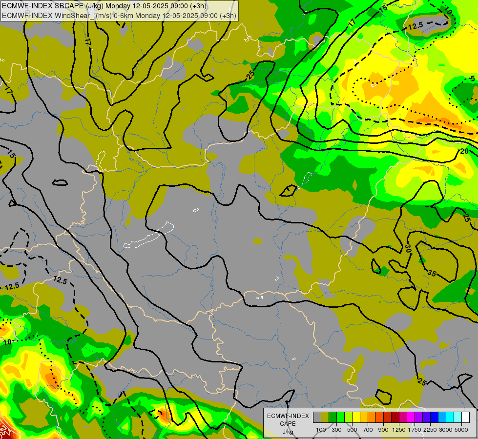Click the 12.5 label inside the closed dashed oval
478x439 pixels.
point(416,26)
